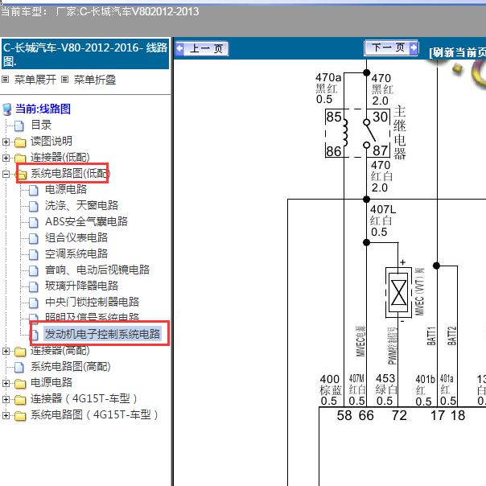
Task: Expand the 读图说明 folder node
Action: (6, 142)
